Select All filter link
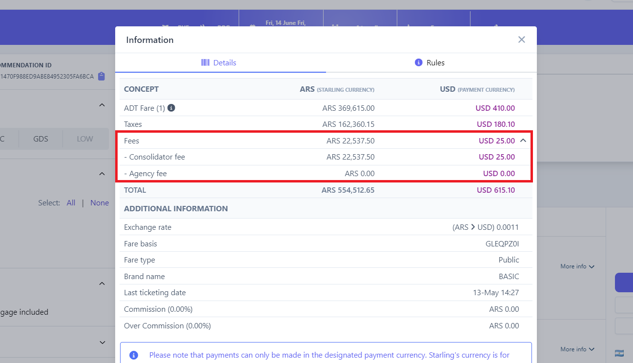Image resolution: width=633 pixels, height=363 pixels. [71, 203]
